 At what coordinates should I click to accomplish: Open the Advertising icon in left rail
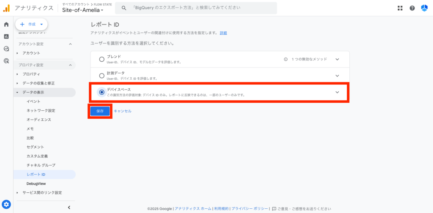click(x=6, y=61)
